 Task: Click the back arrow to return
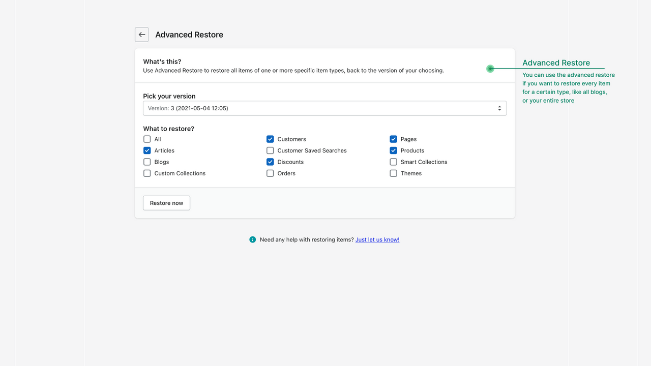pos(141,35)
